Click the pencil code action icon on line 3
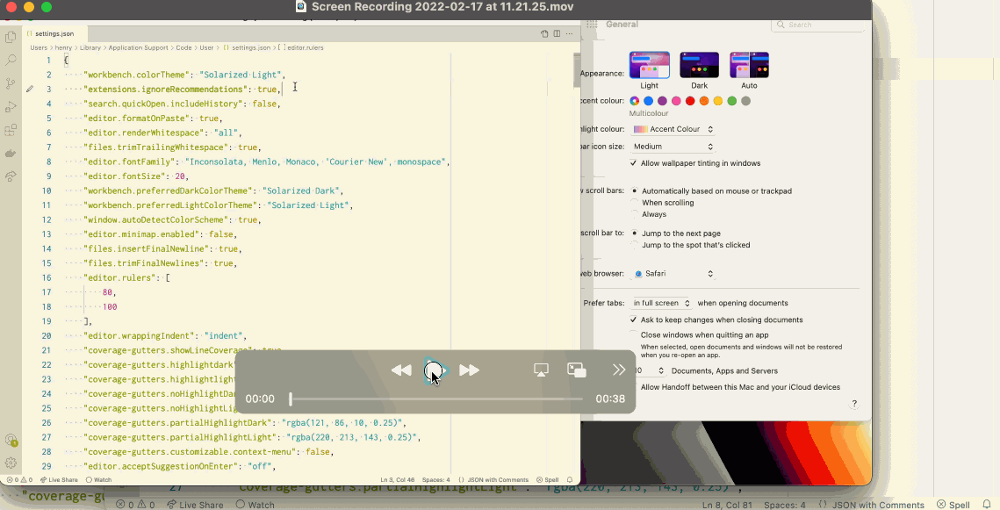Image resolution: width=1000 pixels, height=510 pixels. (29, 90)
